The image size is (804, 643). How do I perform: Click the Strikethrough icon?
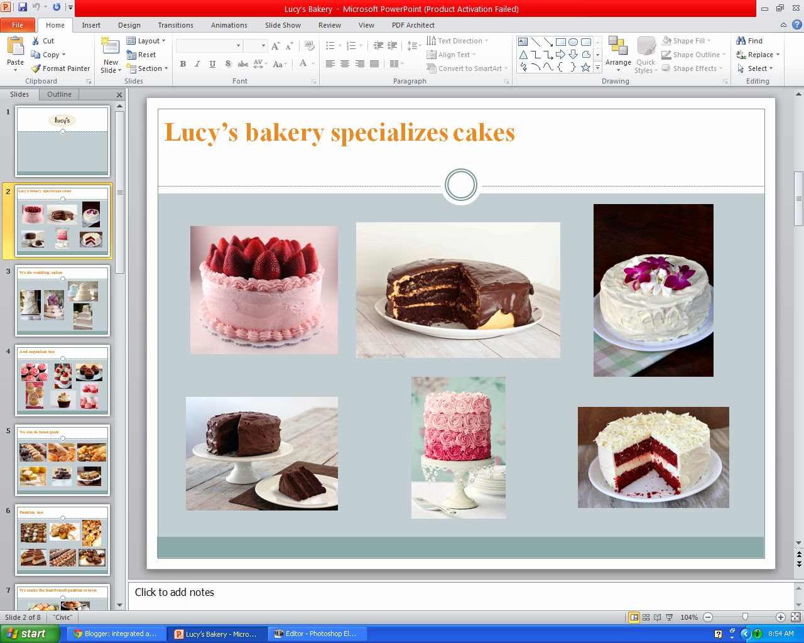coord(243,63)
